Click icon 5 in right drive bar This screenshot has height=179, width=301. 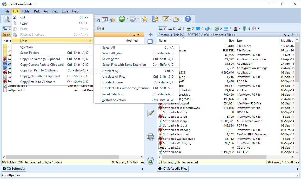pos(246,29)
